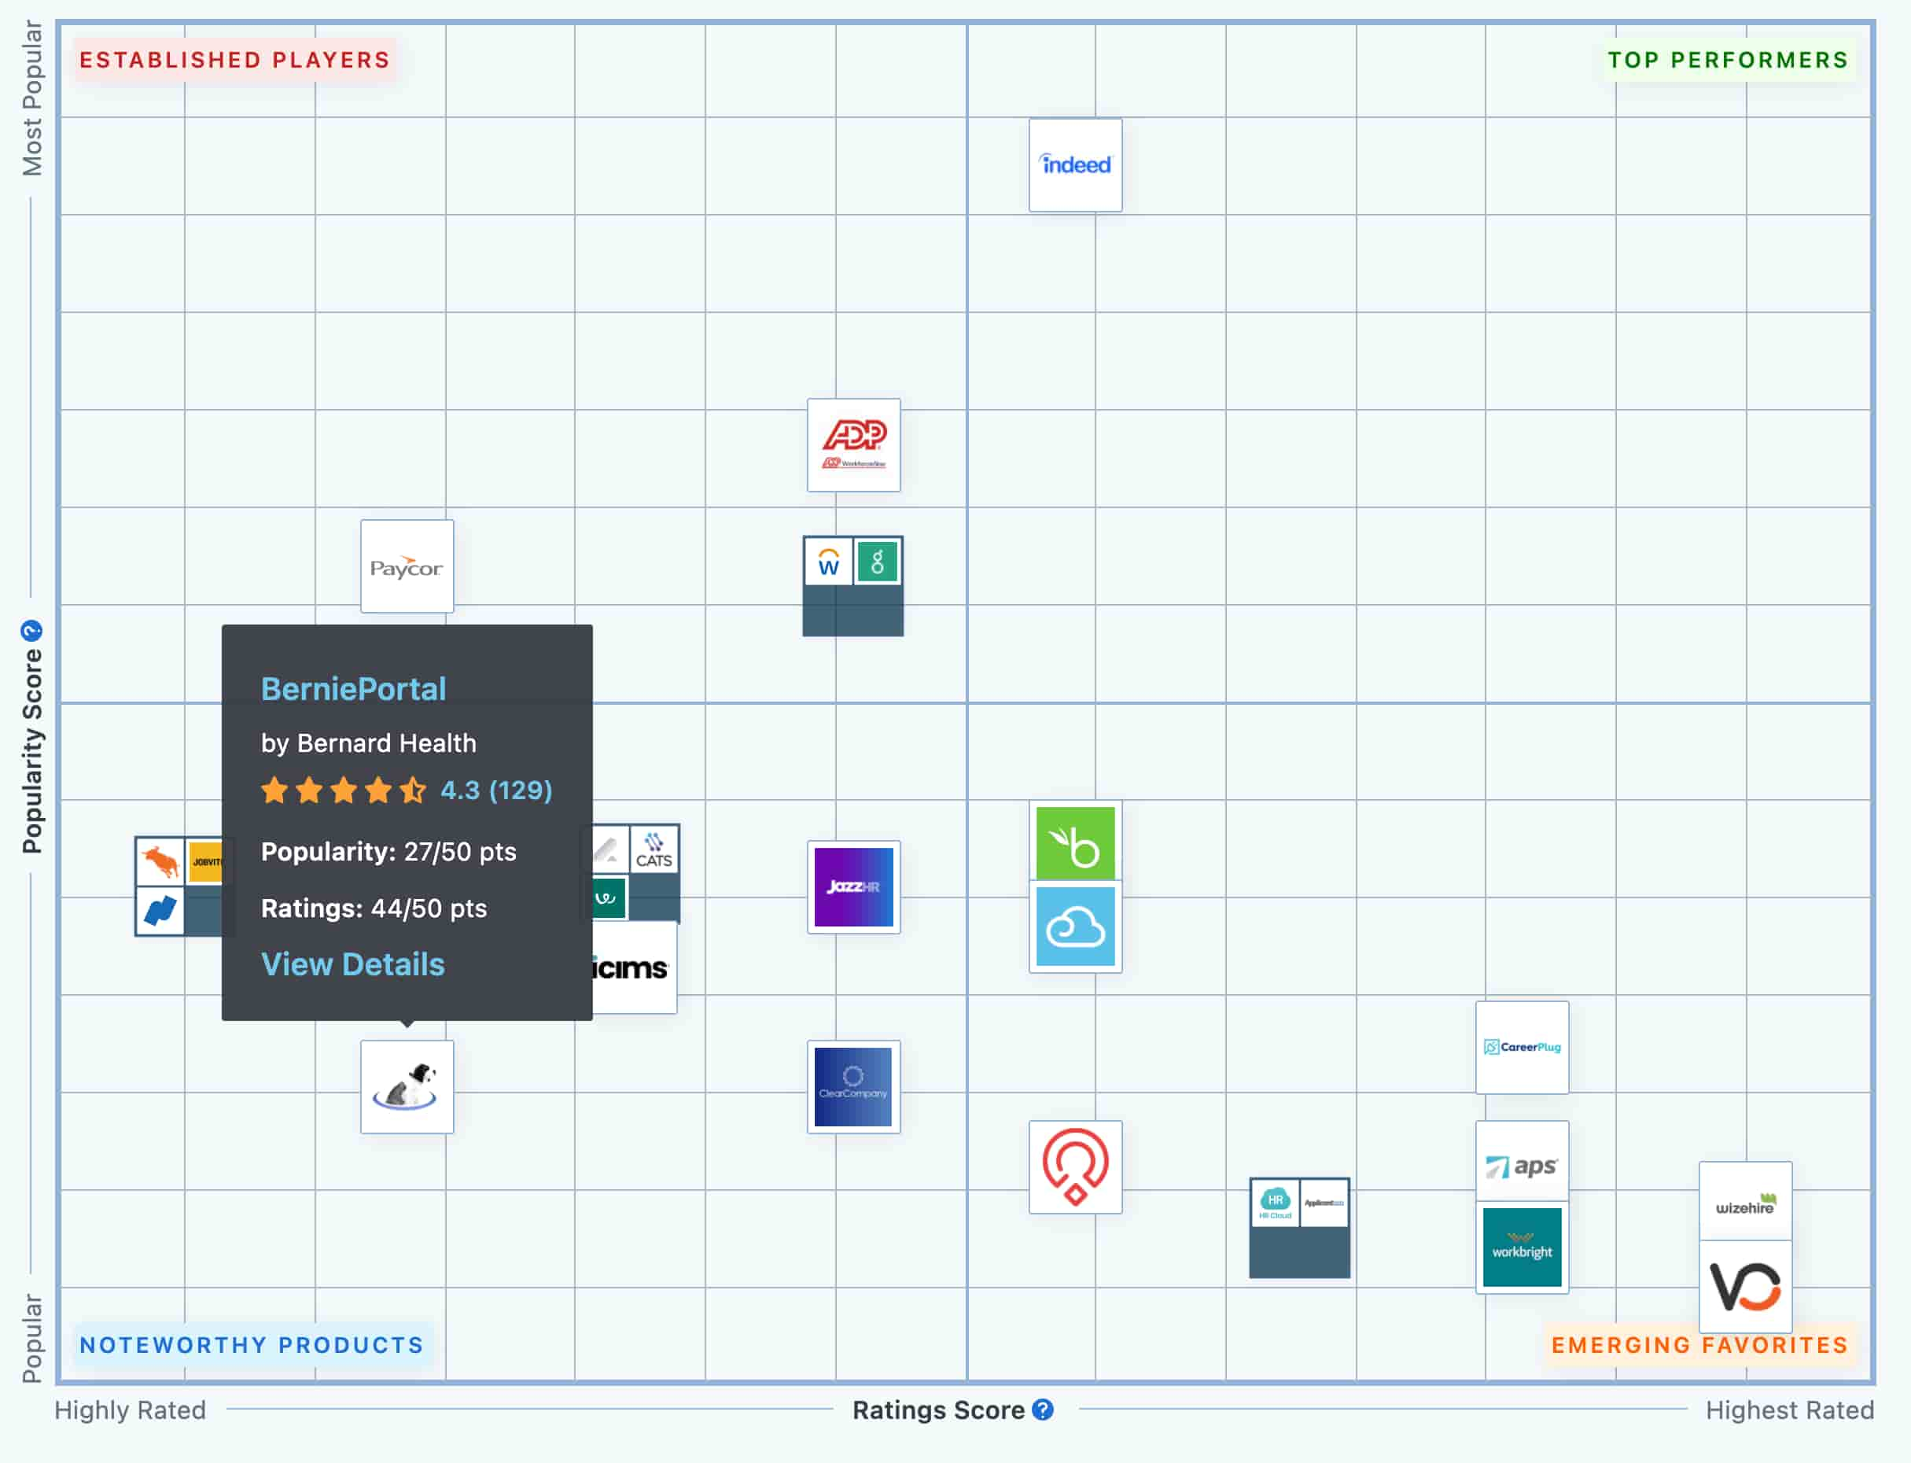
Task: Click the 'Ratings: 44/50 pts' text
Action: coord(374,908)
